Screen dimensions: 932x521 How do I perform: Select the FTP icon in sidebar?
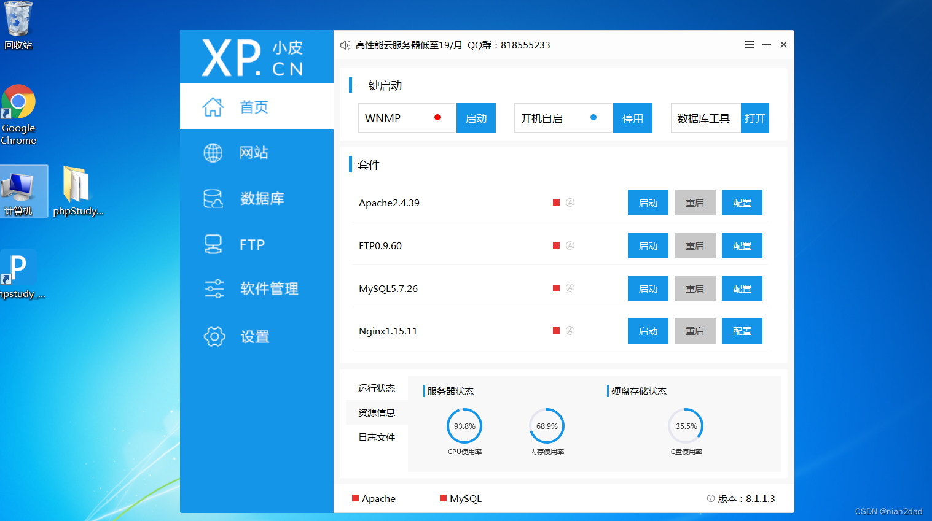click(x=213, y=243)
